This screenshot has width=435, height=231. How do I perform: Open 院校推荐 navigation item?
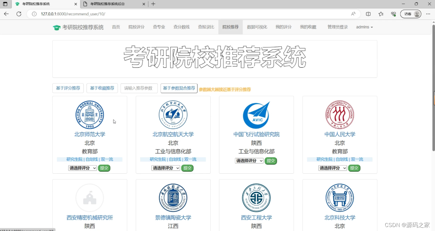click(230, 27)
